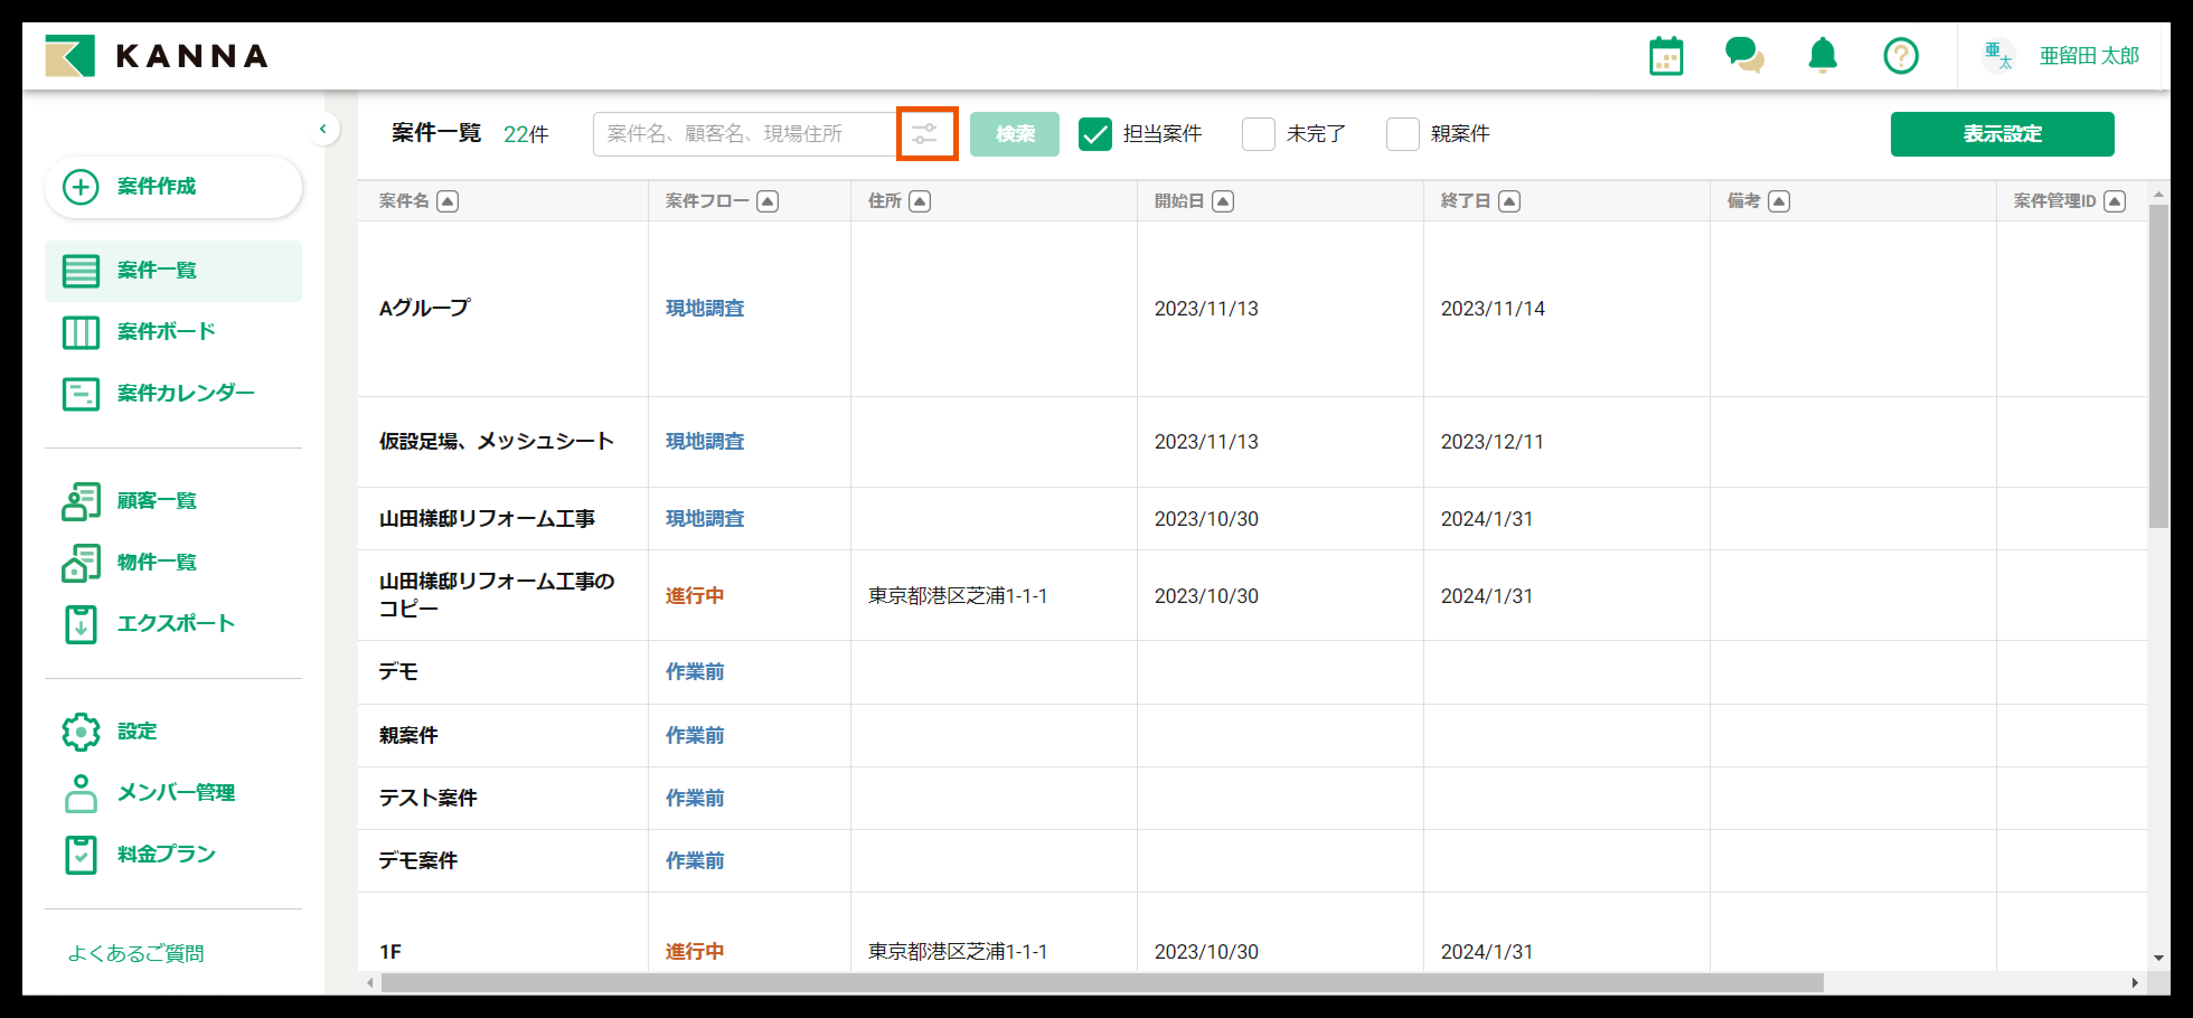2193x1018 pixels.
Task: Sort by 案件名 column arrow
Action: pyautogui.click(x=448, y=202)
